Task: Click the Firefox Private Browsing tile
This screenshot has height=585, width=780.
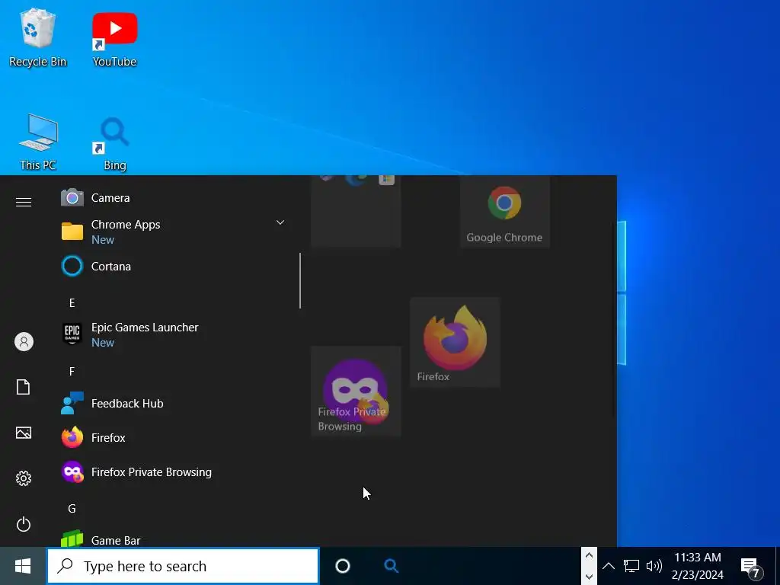Action: click(x=356, y=391)
